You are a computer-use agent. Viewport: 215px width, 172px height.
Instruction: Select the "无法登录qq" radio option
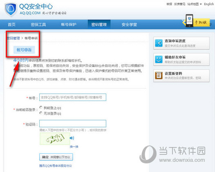(x=41, y=113)
